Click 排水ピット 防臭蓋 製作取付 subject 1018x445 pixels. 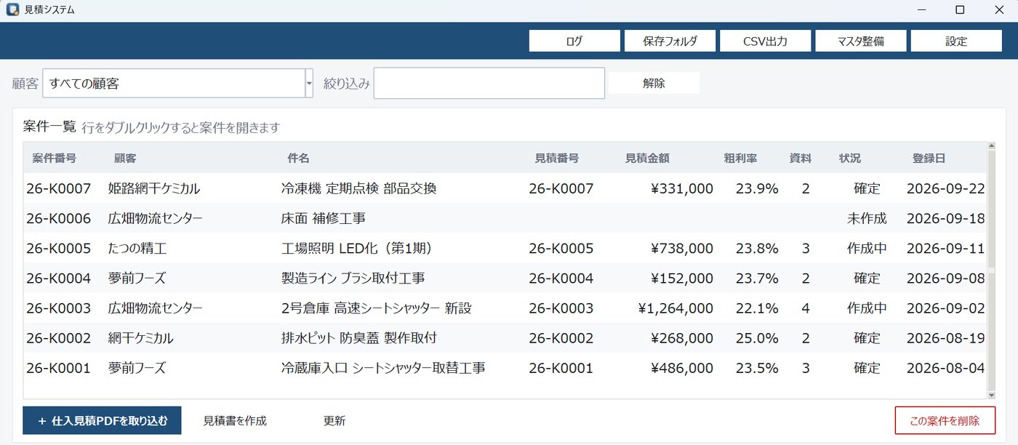(x=359, y=337)
